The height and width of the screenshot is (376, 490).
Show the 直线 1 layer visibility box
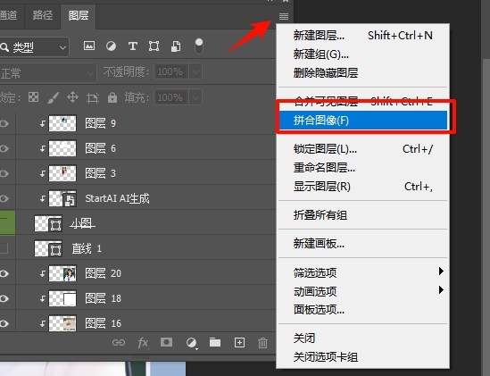tap(4, 248)
